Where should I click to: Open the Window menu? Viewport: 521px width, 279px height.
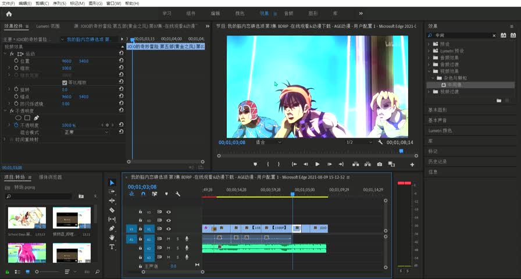(x=113, y=3)
